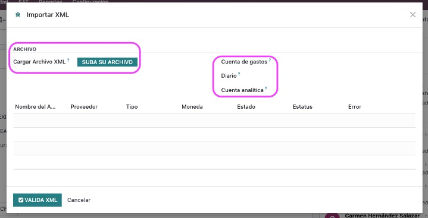428x218 pixels.
Task: Click the Importar XML dialog title
Action: [48, 15]
